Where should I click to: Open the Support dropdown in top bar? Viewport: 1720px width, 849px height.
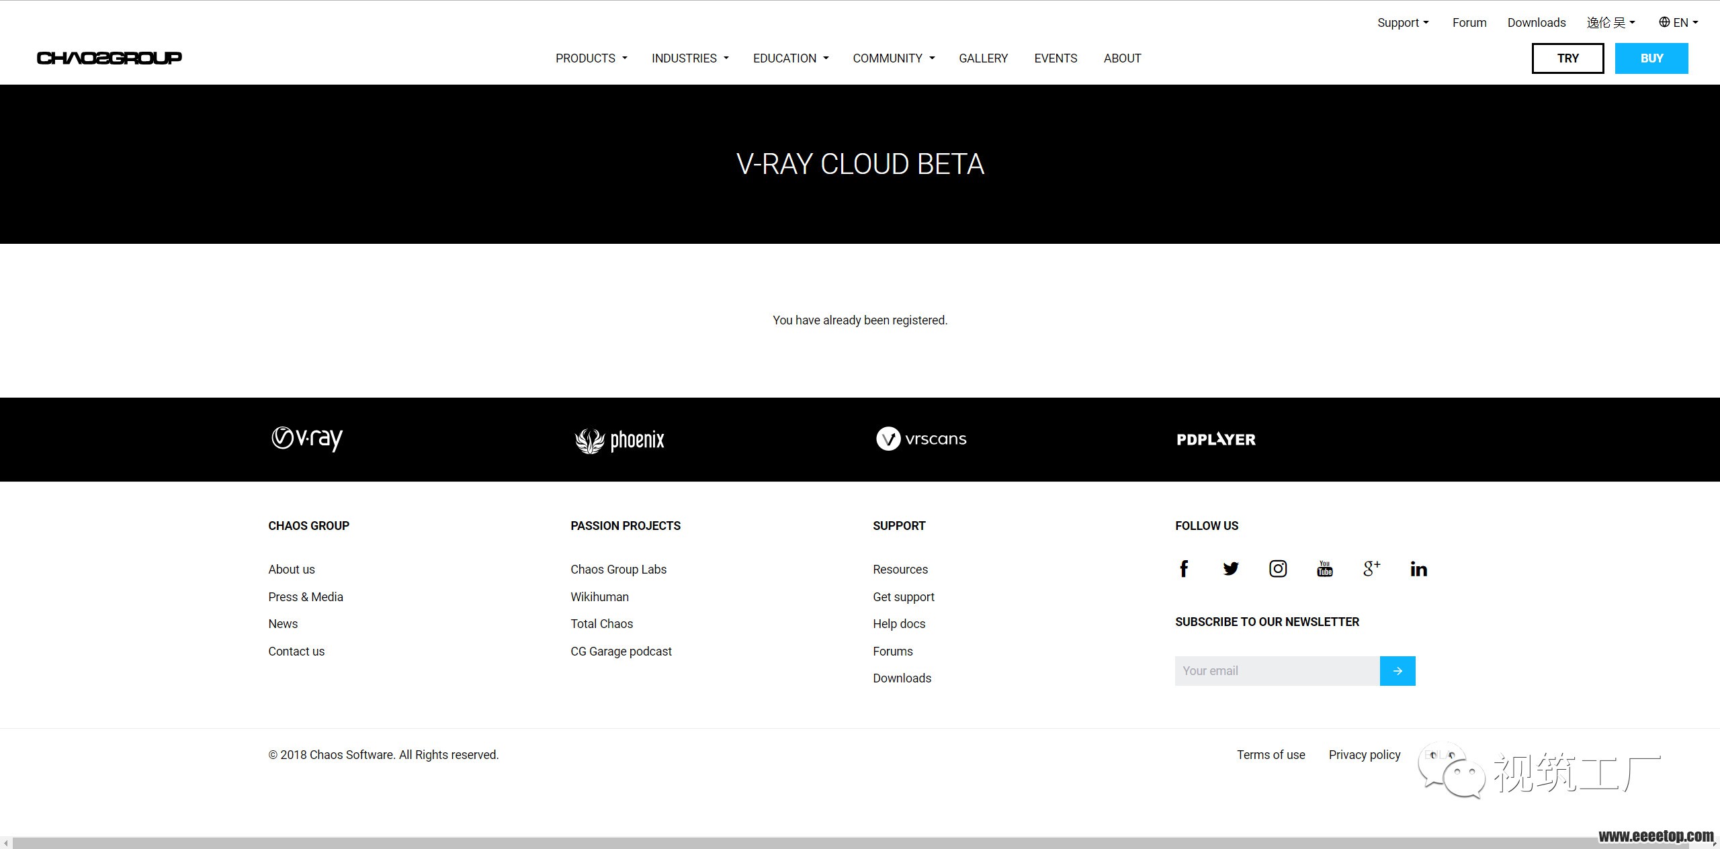click(1403, 23)
